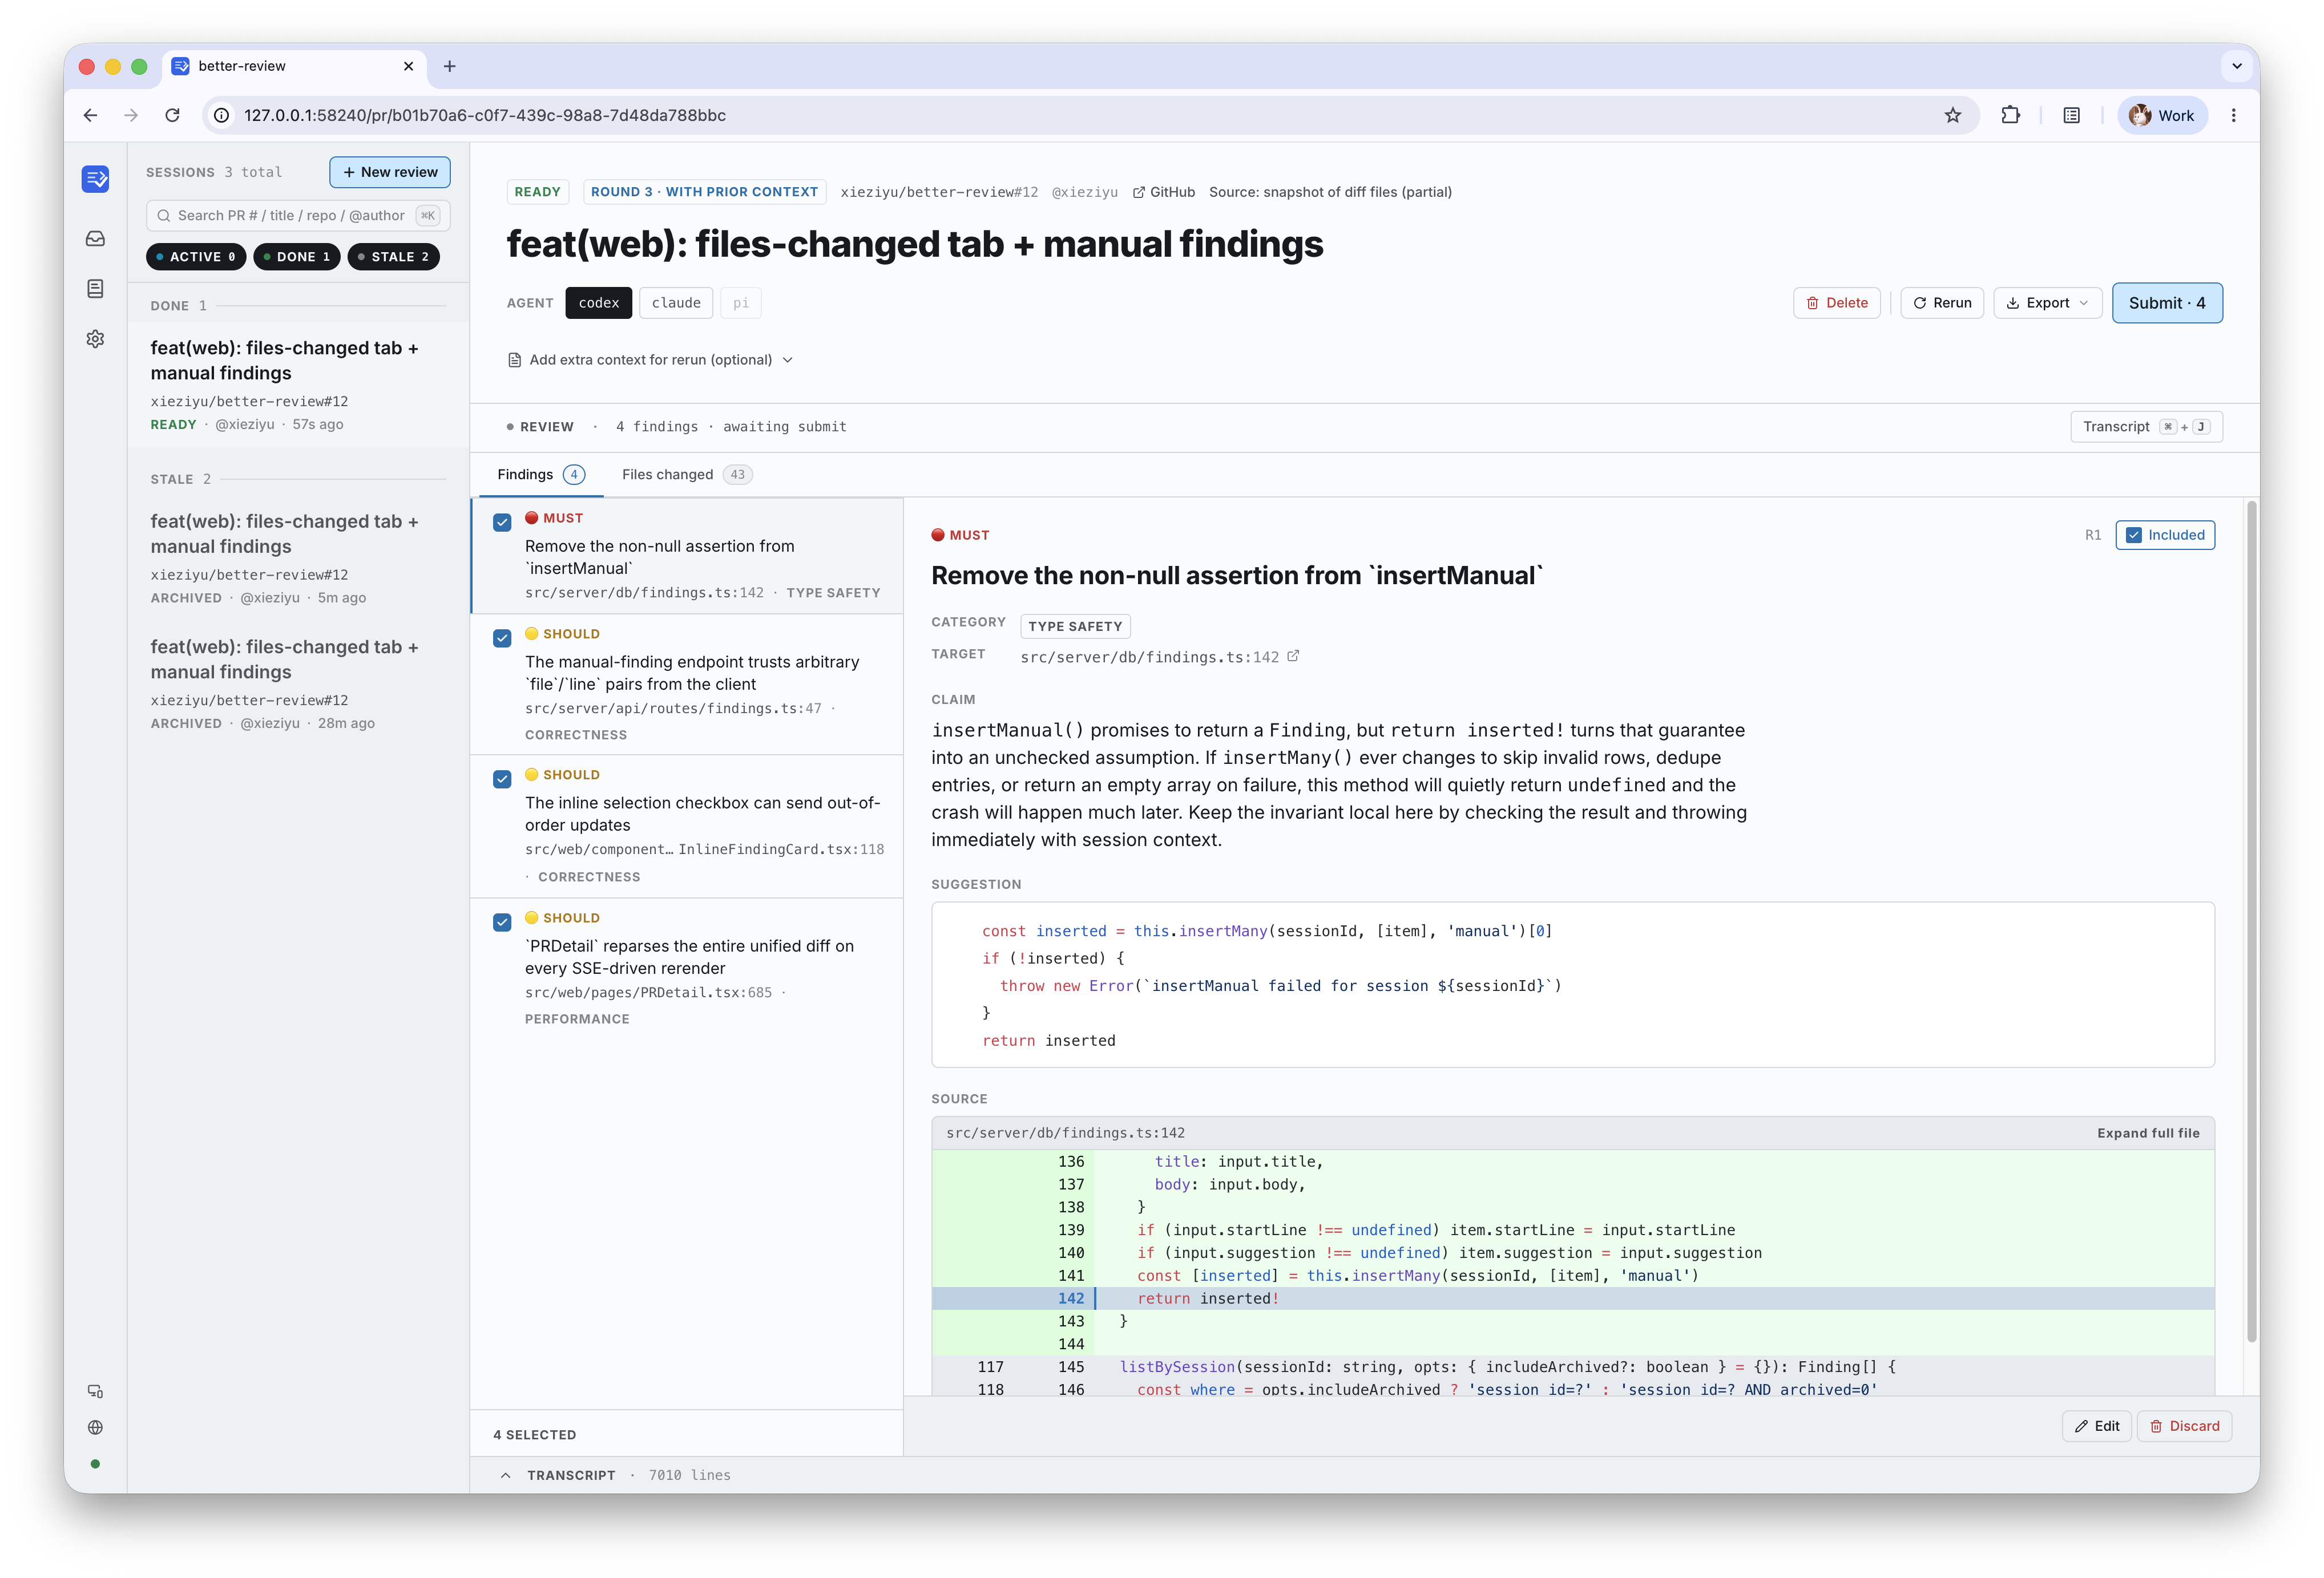Image resolution: width=2324 pixels, height=1578 pixels.
Task: Uncheck the PRDetail reparses finding checkbox
Action: 502,921
